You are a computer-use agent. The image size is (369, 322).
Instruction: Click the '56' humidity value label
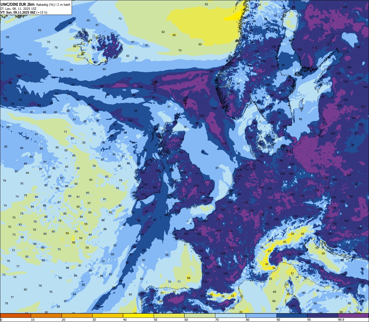(x=161, y=301)
